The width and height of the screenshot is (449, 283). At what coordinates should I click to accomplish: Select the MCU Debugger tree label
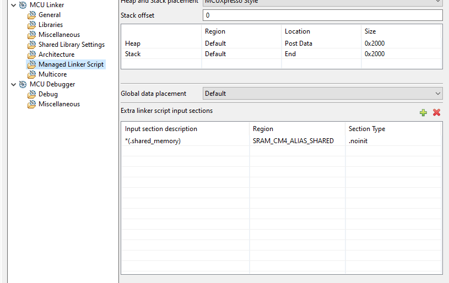pos(52,84)
